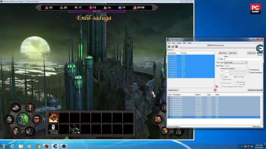This screenshot has height=149, width=266.
Task: Click the red crystal resource icon showing 13
Action: 91,7
